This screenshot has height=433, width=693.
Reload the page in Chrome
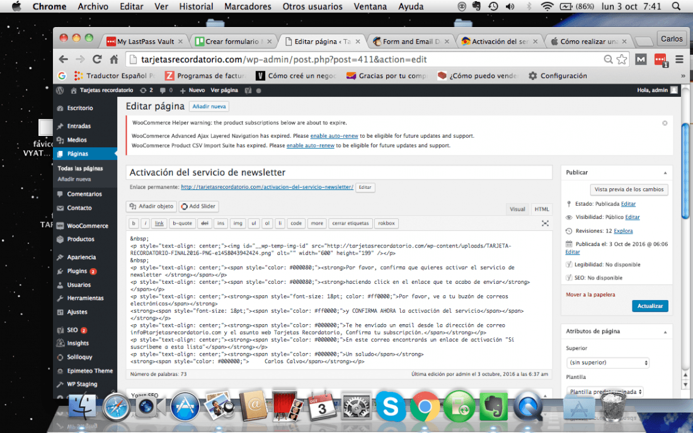click(97, 60)
